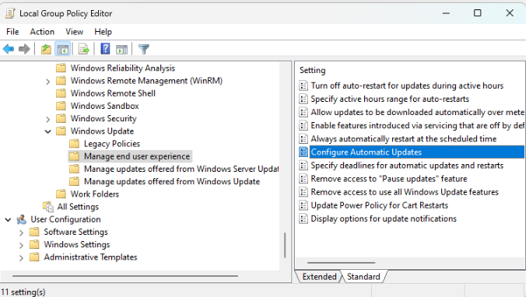Screen dimensions: 529x297
Task: Click the Legacy Policies folder icon
Action: 74,144
